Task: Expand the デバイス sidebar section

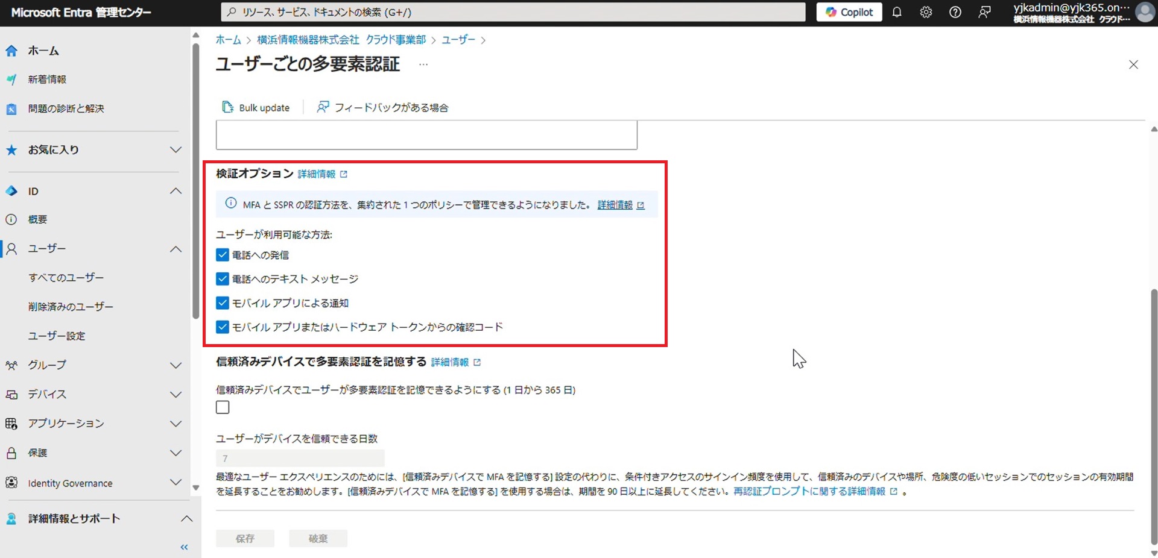Action: tap(176, 395)
